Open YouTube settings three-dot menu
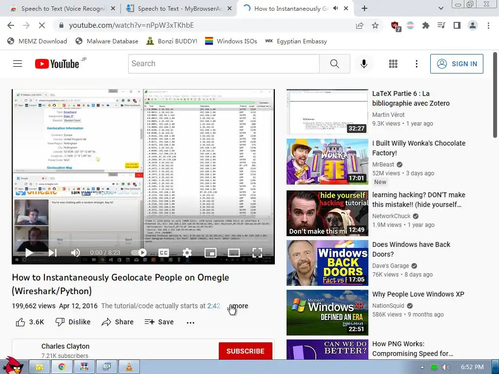This screenshot has width=499, height=374. tap(416, 64)
